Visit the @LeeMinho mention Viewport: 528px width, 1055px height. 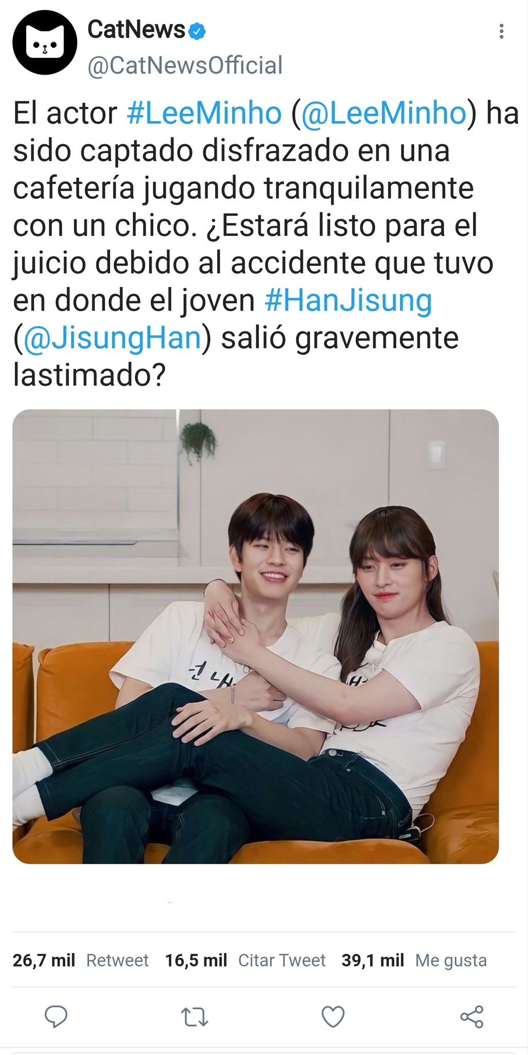click(x=383, y=113)
